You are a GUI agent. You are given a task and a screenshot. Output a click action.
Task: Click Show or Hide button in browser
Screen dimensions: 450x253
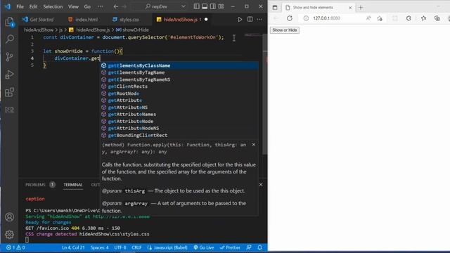(x=284, y=30)
